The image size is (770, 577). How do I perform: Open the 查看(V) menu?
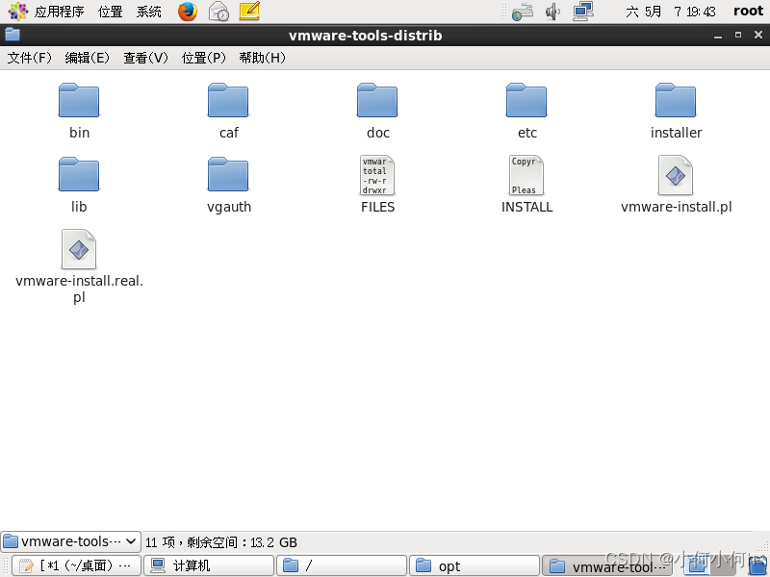(x=145, y=58)
